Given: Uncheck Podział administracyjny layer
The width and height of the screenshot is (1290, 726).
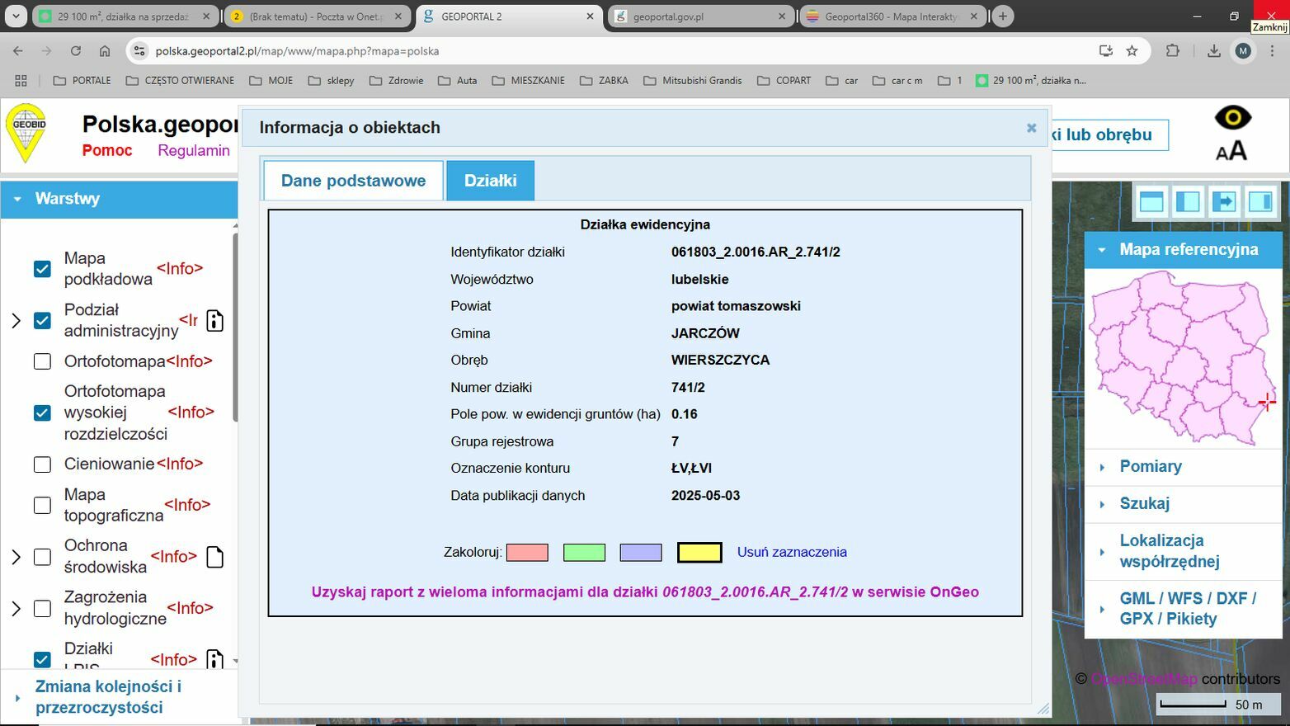Looking at the screenshot, I should 42,320.
